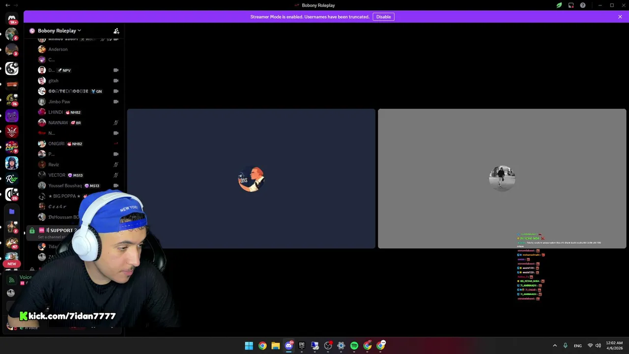Open OBS Studio from taskbar
Image resolution: width=629 pixels, height=354 pixels.
tap(328, 346)
